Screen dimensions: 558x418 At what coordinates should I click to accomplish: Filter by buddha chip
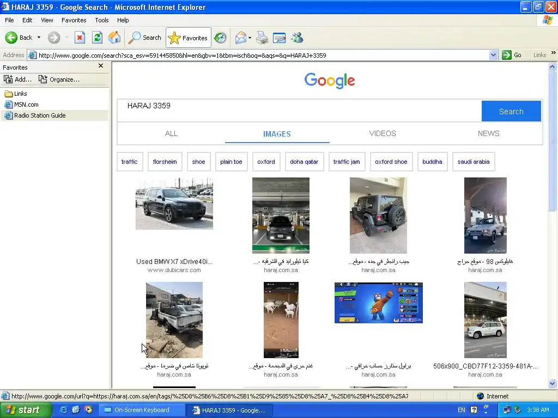click(432, 162)
